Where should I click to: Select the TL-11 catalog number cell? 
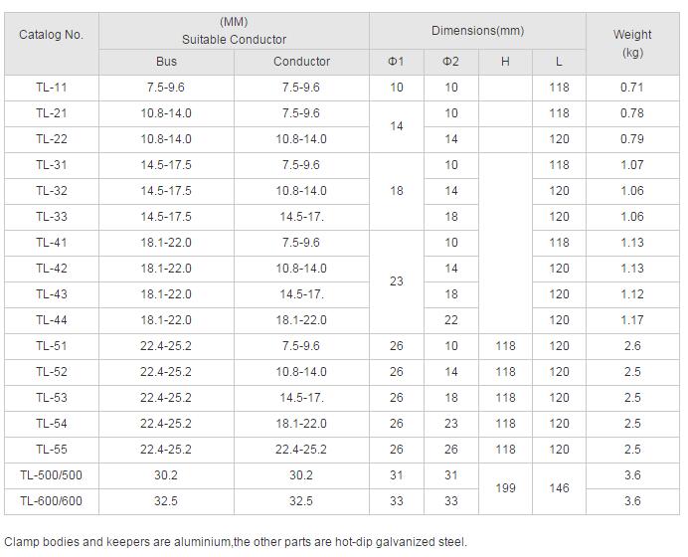[52, 88]
